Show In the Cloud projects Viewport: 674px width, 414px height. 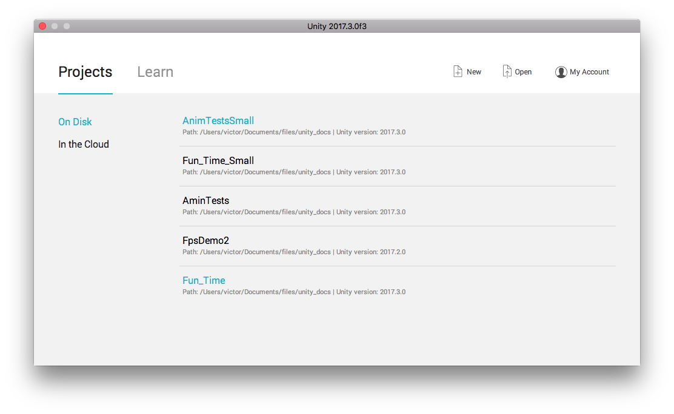pos(83,144)
